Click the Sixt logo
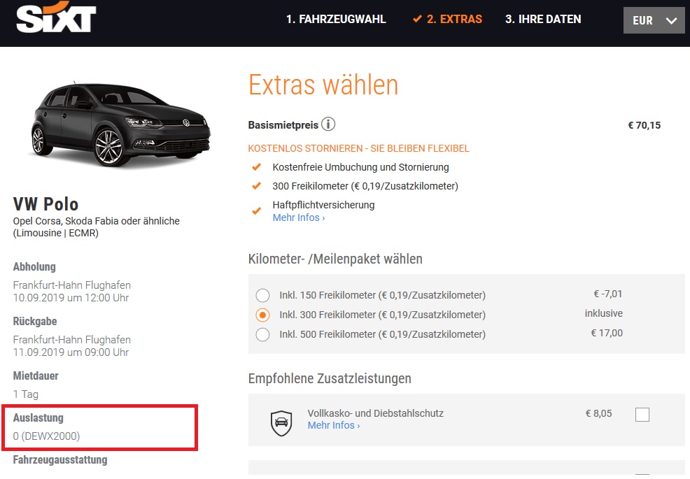690x479 pixels. tap(56, 17)
